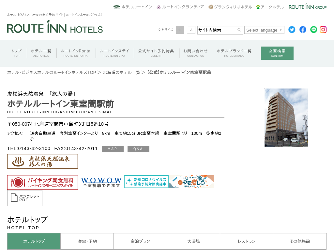Follow the ルートインホテルズTOP breadcrumb link
334x250 pixels.
pos(52,73)
